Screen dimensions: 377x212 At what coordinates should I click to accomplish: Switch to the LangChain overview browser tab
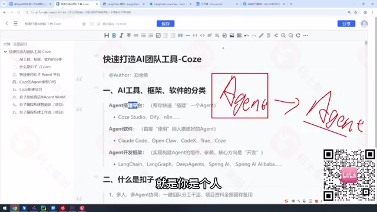(x=171, y=4)
